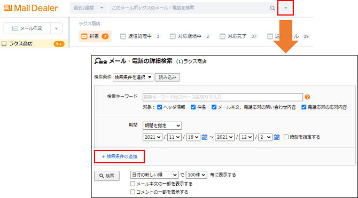This screenshot has height=198, width=358.
Task: Click the envelope icon on 新着 tab
Action: pos(84,36)
